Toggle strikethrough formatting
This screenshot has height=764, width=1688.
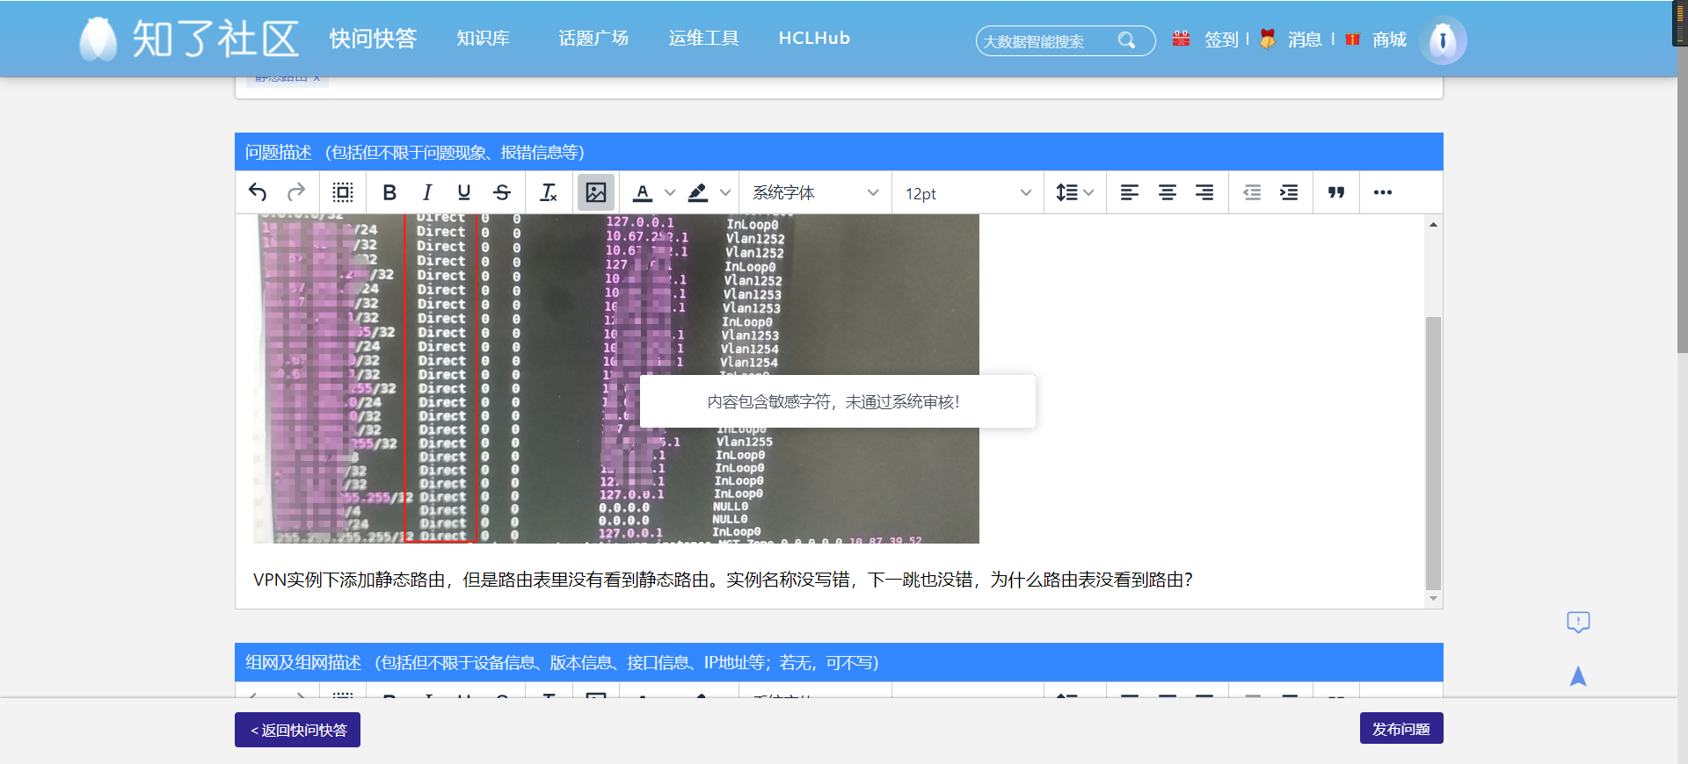[x=502, y=192]
